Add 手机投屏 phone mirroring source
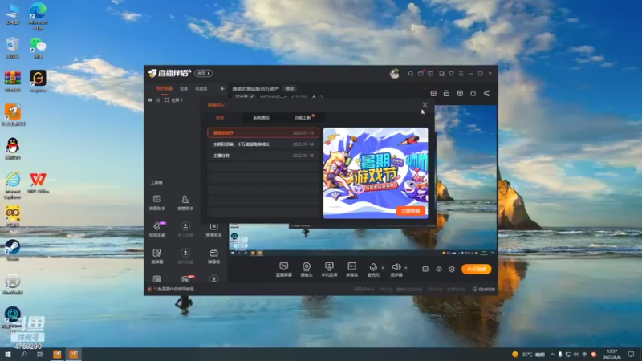The height and width of the screenshot is (361, 642). [329, 270]
